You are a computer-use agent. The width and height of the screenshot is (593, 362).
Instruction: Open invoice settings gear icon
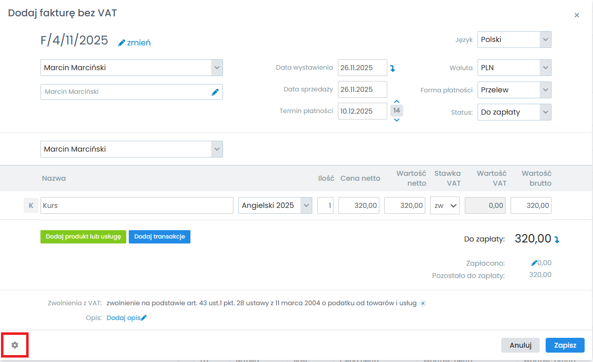pyautogui.click(x=15, y=345)
